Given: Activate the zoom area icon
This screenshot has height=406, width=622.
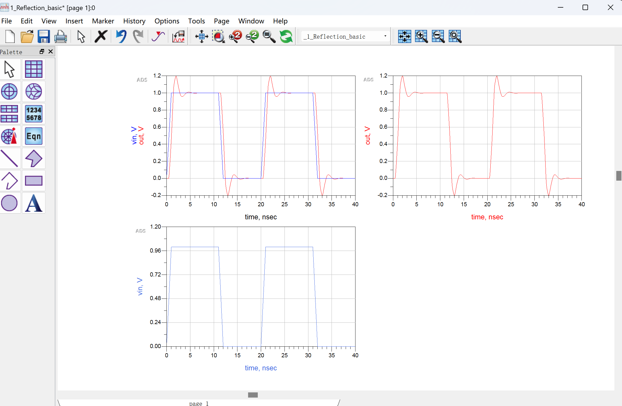Looking at the screenshot, I should [x=218, y=36].
